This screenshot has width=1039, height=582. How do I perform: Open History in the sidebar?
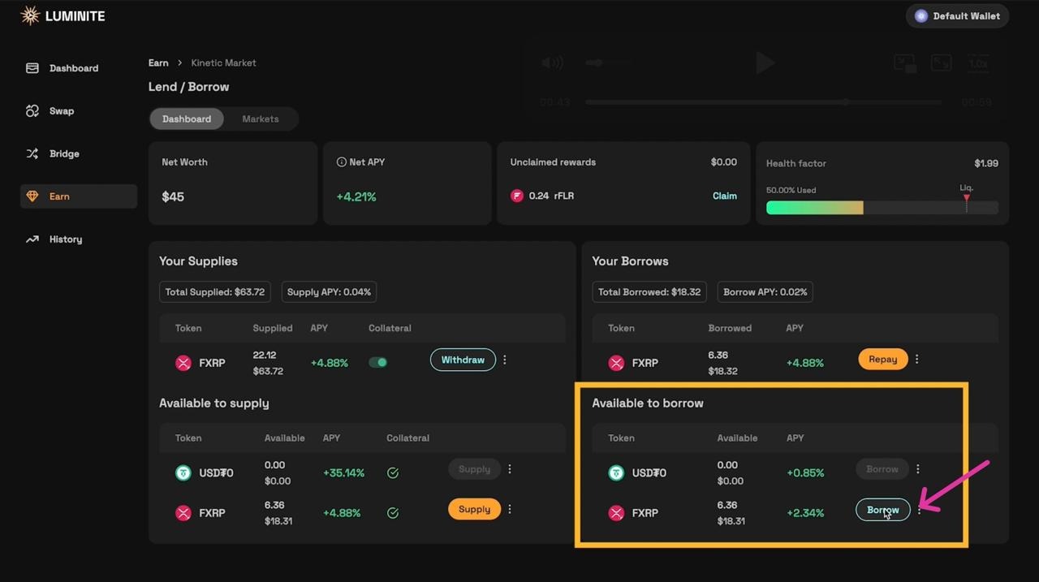pyautogui.click(x=65, y=239)
